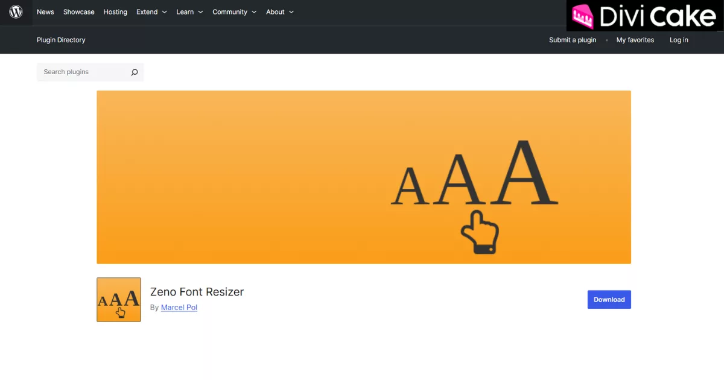This screenshot has height=380, width=724.
Task: Open author Marcel Pol's profile link
Action: (179, 308)
